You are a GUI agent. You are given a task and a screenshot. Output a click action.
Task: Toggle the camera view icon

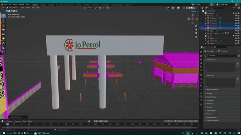pos(196,33)
